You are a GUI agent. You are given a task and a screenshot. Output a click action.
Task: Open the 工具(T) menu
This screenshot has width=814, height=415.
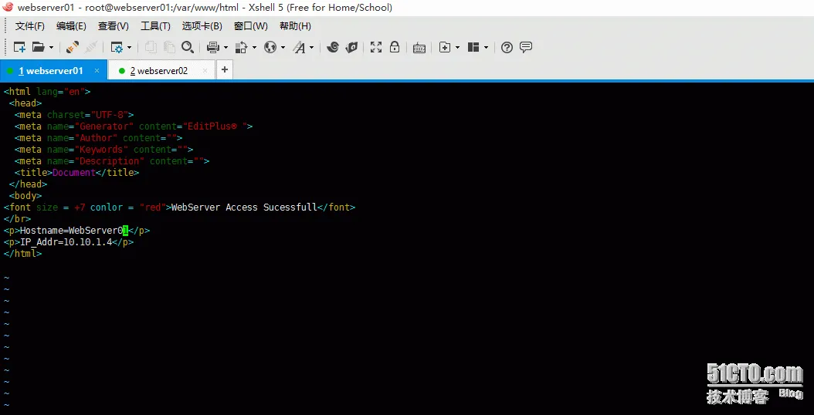tap(155, 26)
